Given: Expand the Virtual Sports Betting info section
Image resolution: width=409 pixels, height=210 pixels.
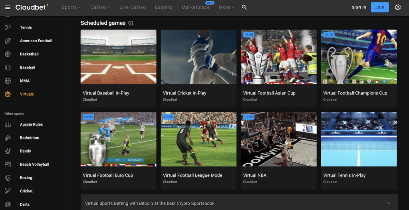Looking at the screenshot, I should point(239,203).
